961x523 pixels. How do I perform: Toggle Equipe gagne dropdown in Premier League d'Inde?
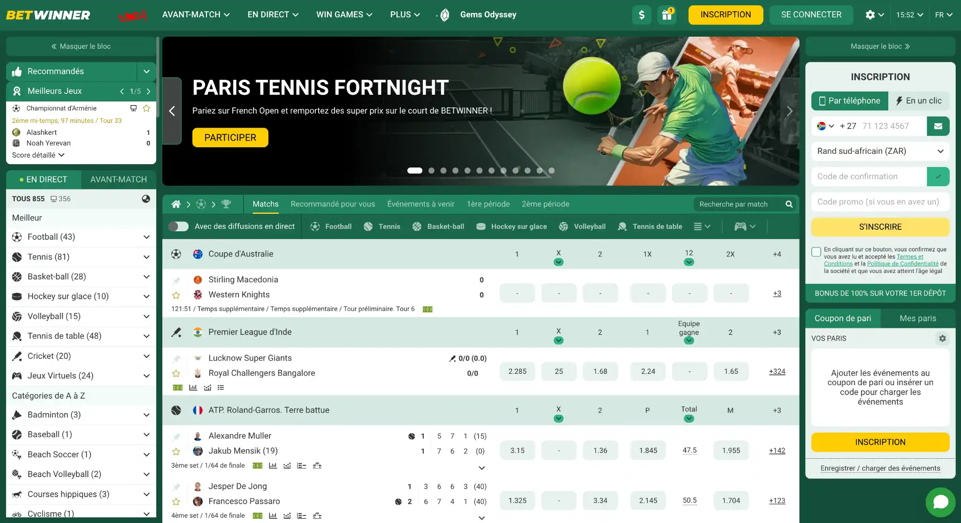(x=689, y=341)
